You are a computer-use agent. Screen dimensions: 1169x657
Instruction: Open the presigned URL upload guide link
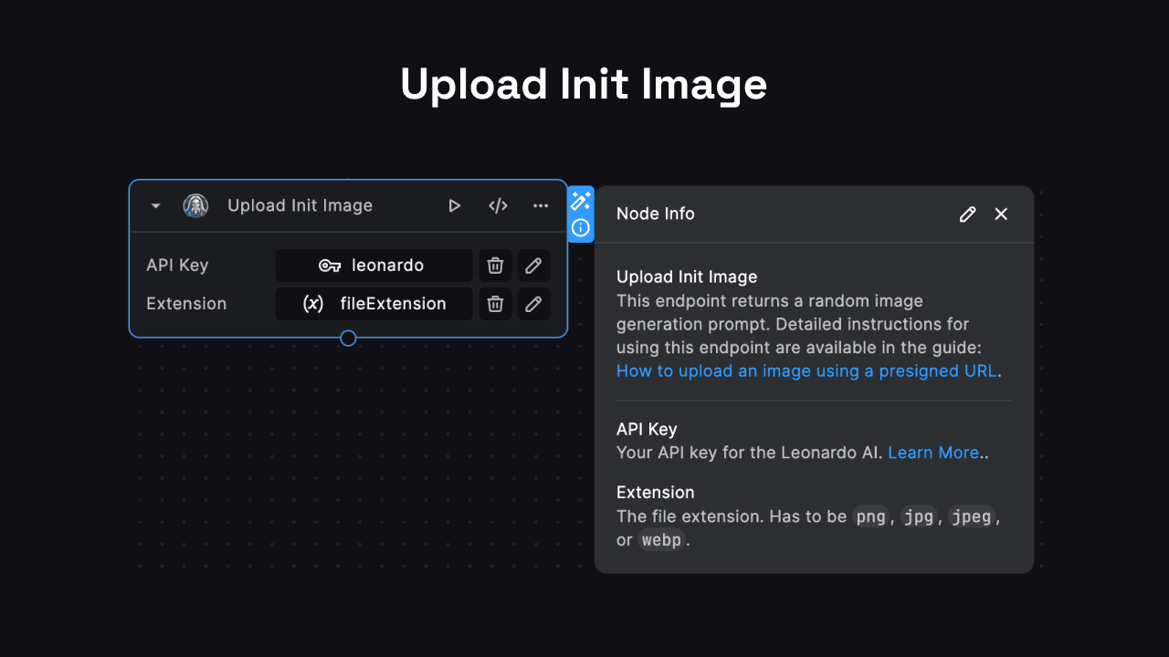(806, 370)
